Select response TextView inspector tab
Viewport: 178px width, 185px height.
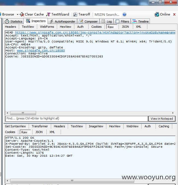tap(77, 126)
